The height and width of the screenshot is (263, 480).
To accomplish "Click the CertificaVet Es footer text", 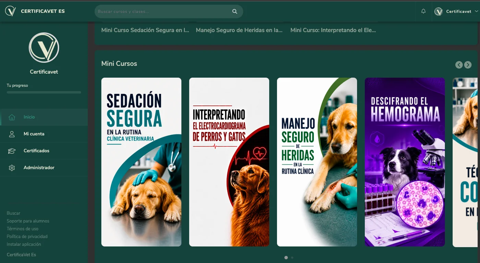I will pyautogui.click(x=21, y=255).
